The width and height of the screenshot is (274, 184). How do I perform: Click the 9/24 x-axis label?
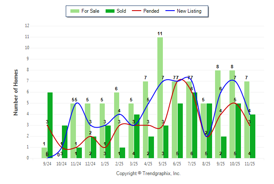point(47,163)
